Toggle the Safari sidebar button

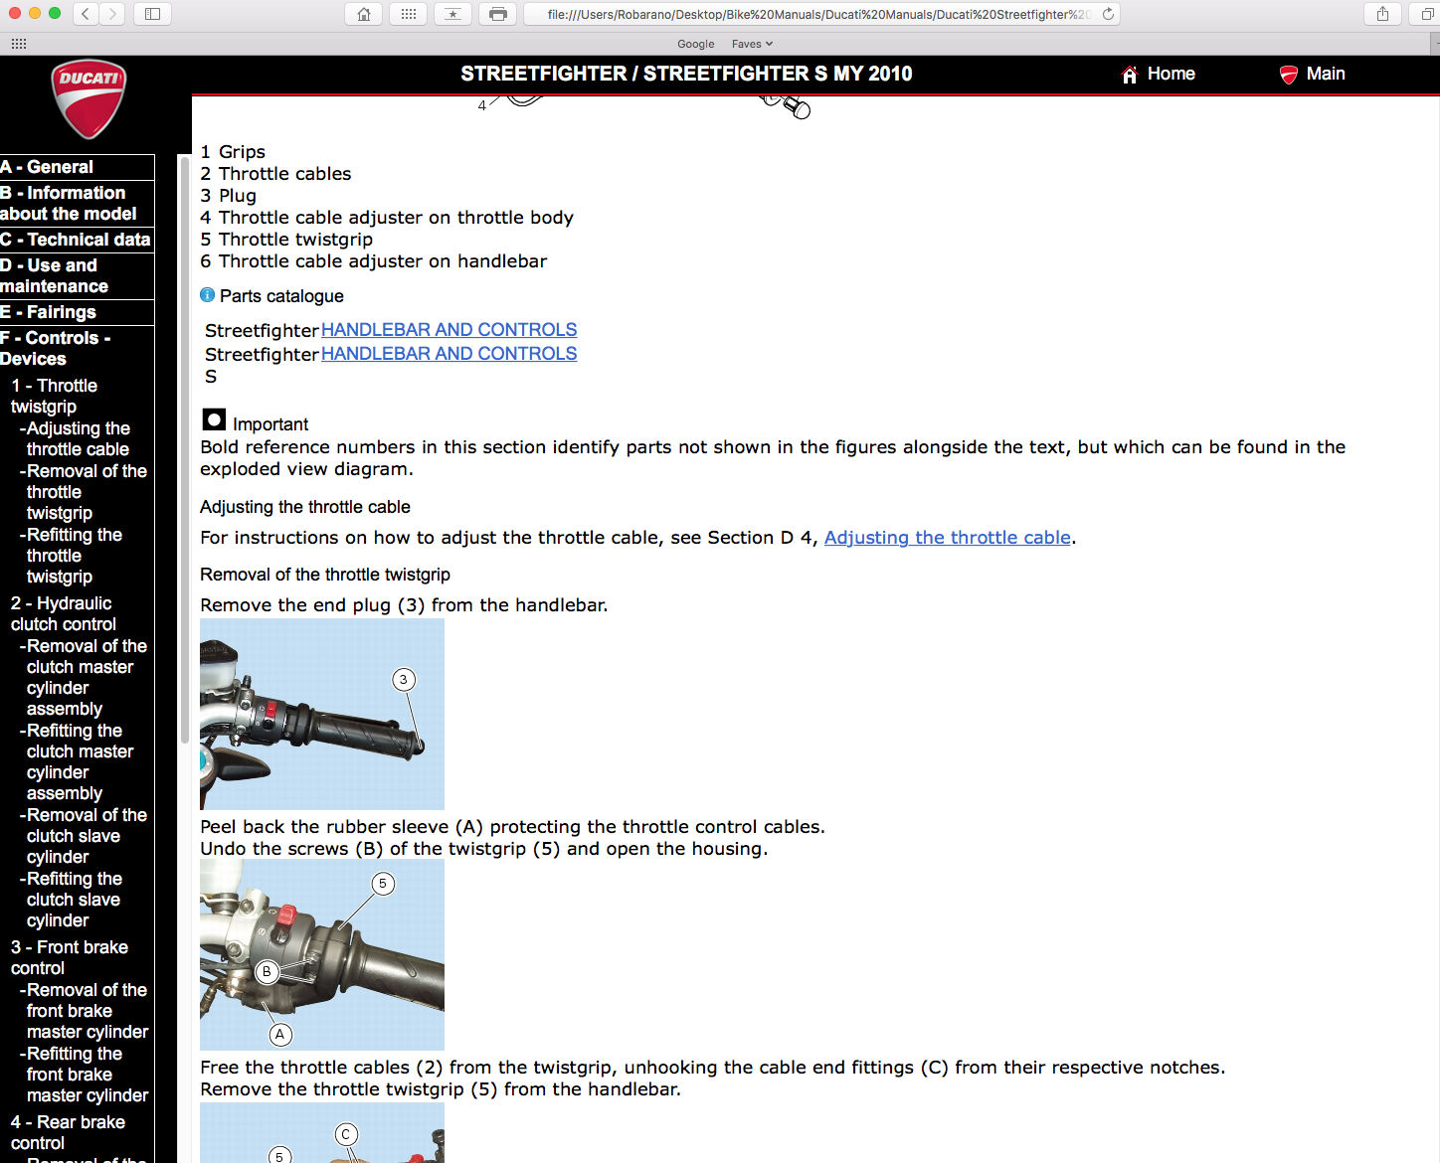(x=152, y=14)
